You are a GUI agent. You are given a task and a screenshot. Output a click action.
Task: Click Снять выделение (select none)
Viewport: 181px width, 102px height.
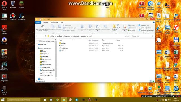(x=145, y=28)
